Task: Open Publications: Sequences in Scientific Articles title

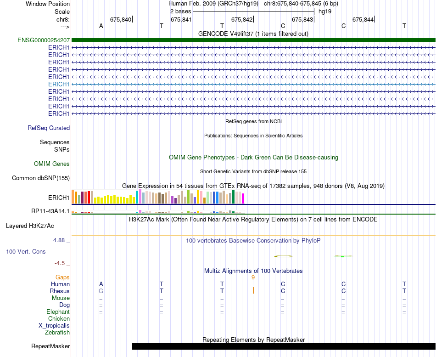Action: point(253,136)
